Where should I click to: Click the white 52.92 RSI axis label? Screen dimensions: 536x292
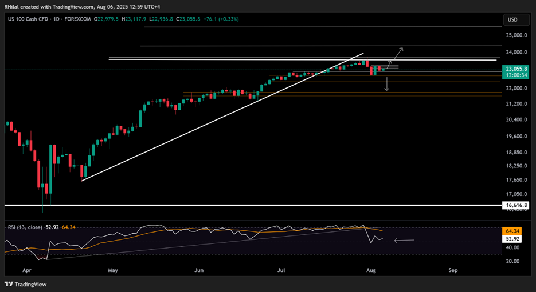pyautogui.click(x=513, y=238)
